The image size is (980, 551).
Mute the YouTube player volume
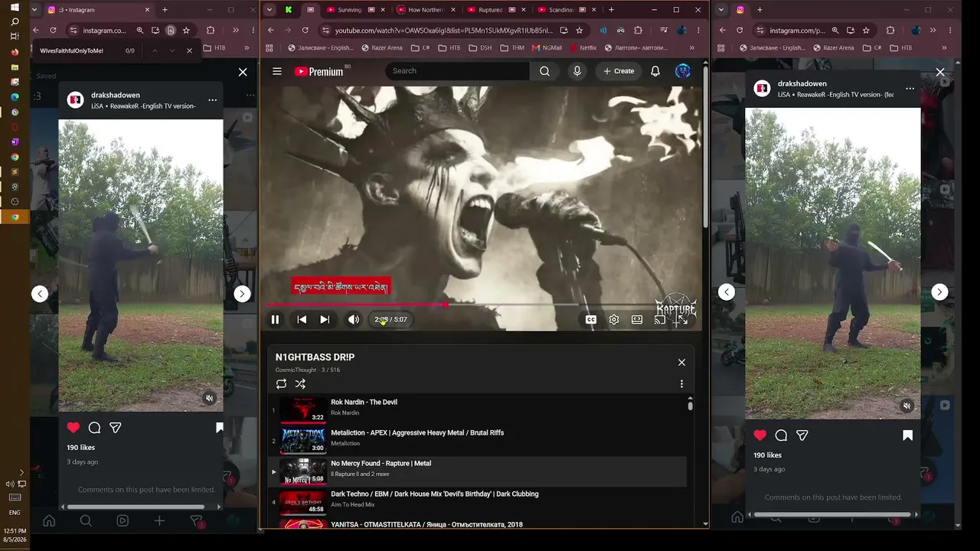tap(354, 320)
